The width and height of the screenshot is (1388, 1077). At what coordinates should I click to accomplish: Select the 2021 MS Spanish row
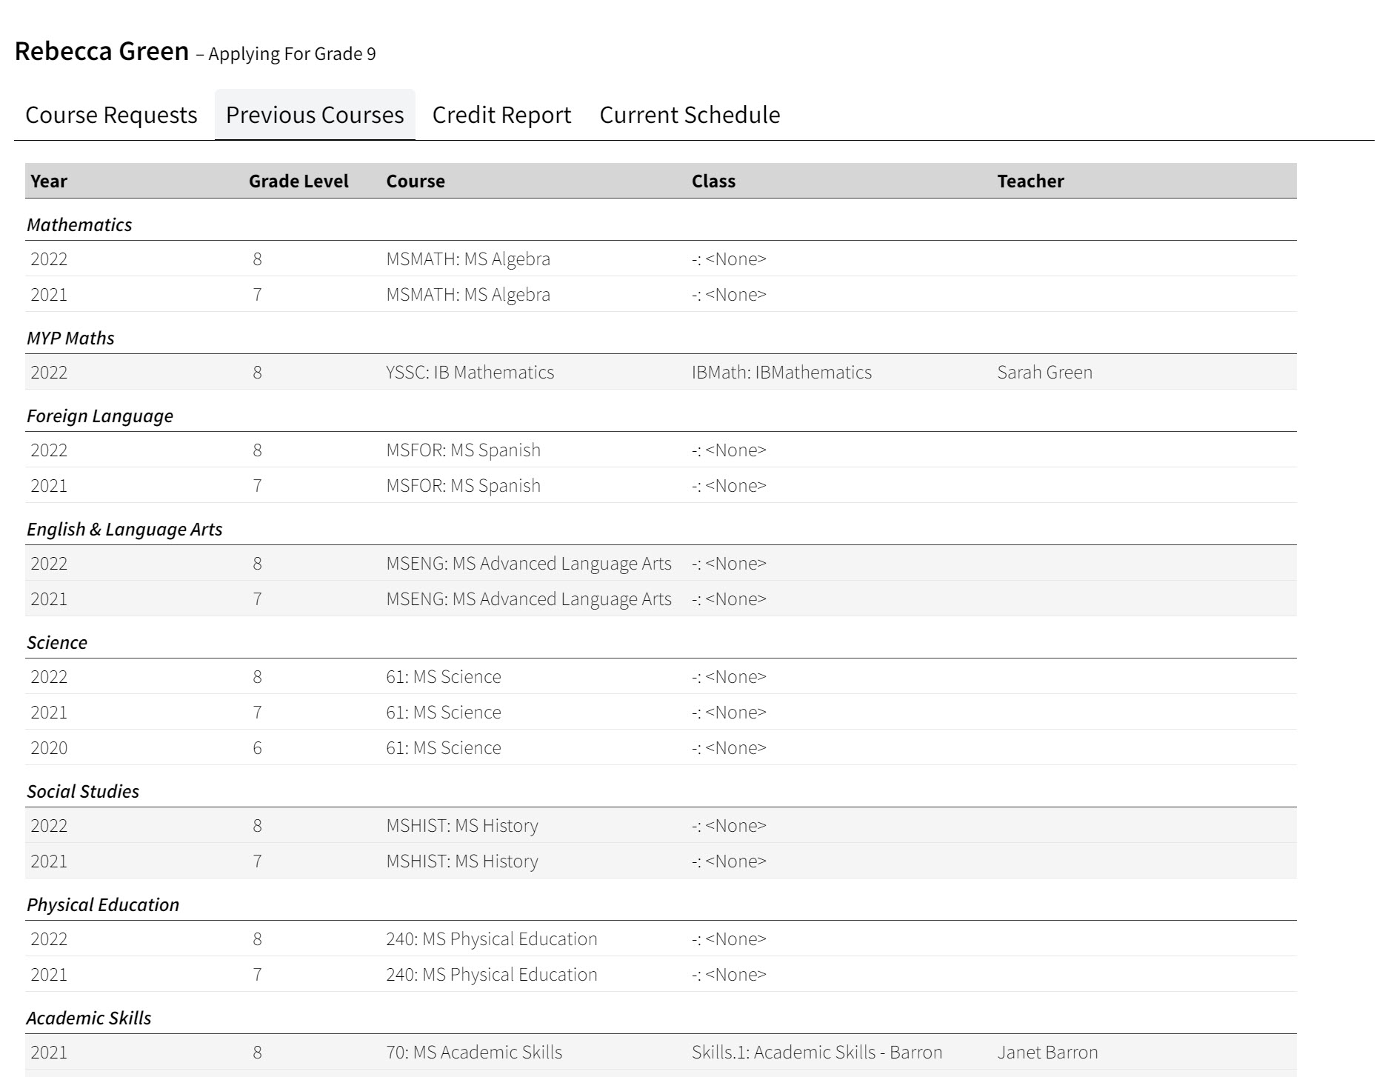(463, 485)
